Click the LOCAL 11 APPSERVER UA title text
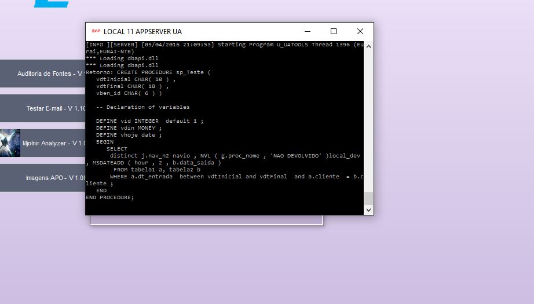The height and width of the screenshot is (304, 534). [142, 31]
